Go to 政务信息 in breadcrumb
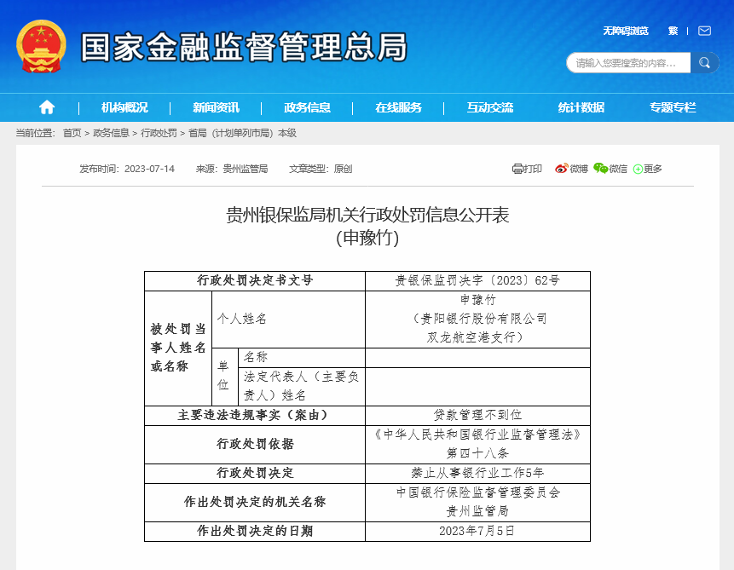The image size is (734, 570). click(x=111, y=133)
